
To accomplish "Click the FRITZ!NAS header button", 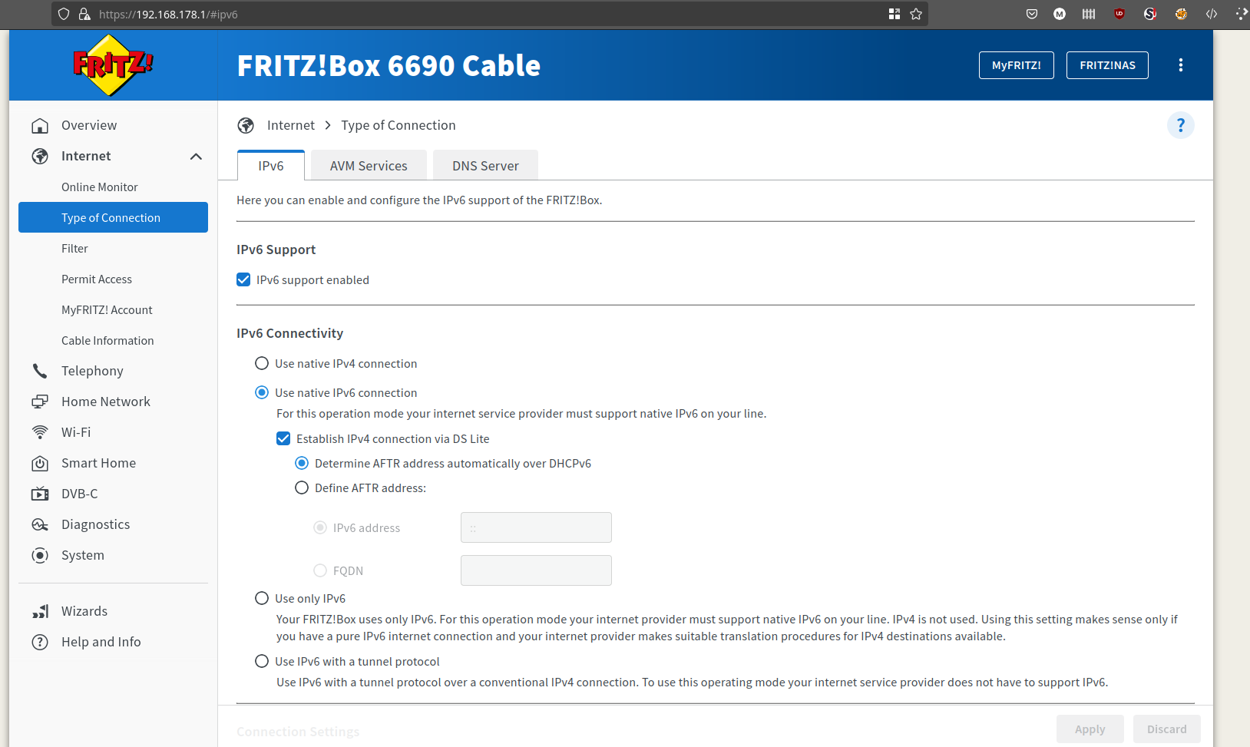I will (1107, 65).
